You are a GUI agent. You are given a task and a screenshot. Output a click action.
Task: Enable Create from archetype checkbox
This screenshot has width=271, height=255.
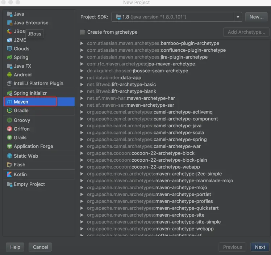point(83,32)
